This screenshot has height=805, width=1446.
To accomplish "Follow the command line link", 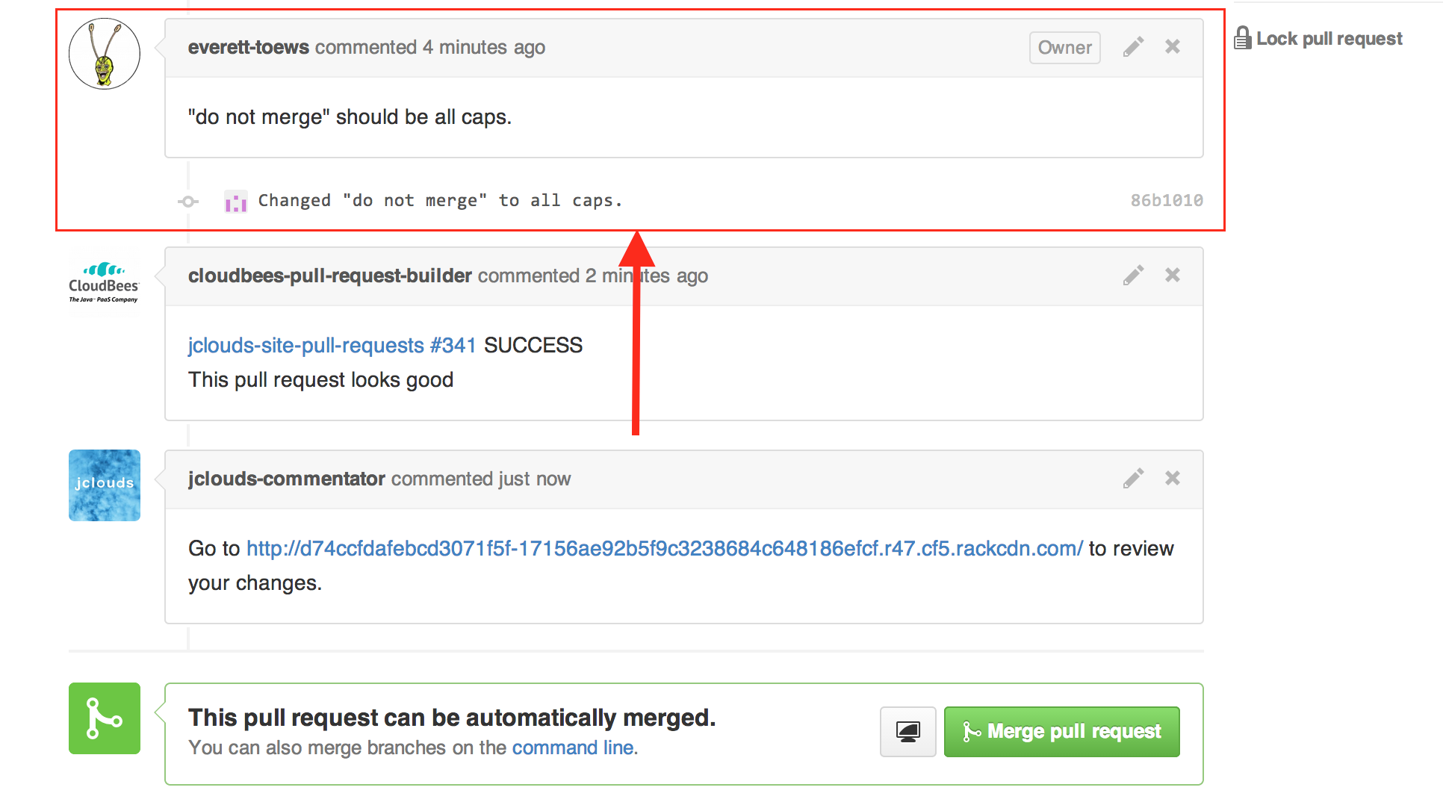I will (x=573, y=747).
